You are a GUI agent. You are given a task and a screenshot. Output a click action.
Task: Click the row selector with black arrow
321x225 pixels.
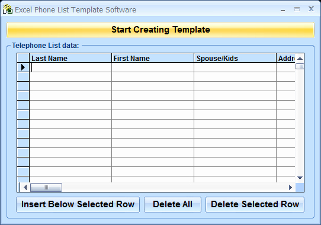(x=23, y=67)
